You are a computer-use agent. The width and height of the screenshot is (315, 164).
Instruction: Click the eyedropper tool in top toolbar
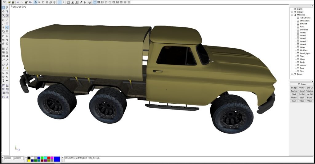coord(81,2)
